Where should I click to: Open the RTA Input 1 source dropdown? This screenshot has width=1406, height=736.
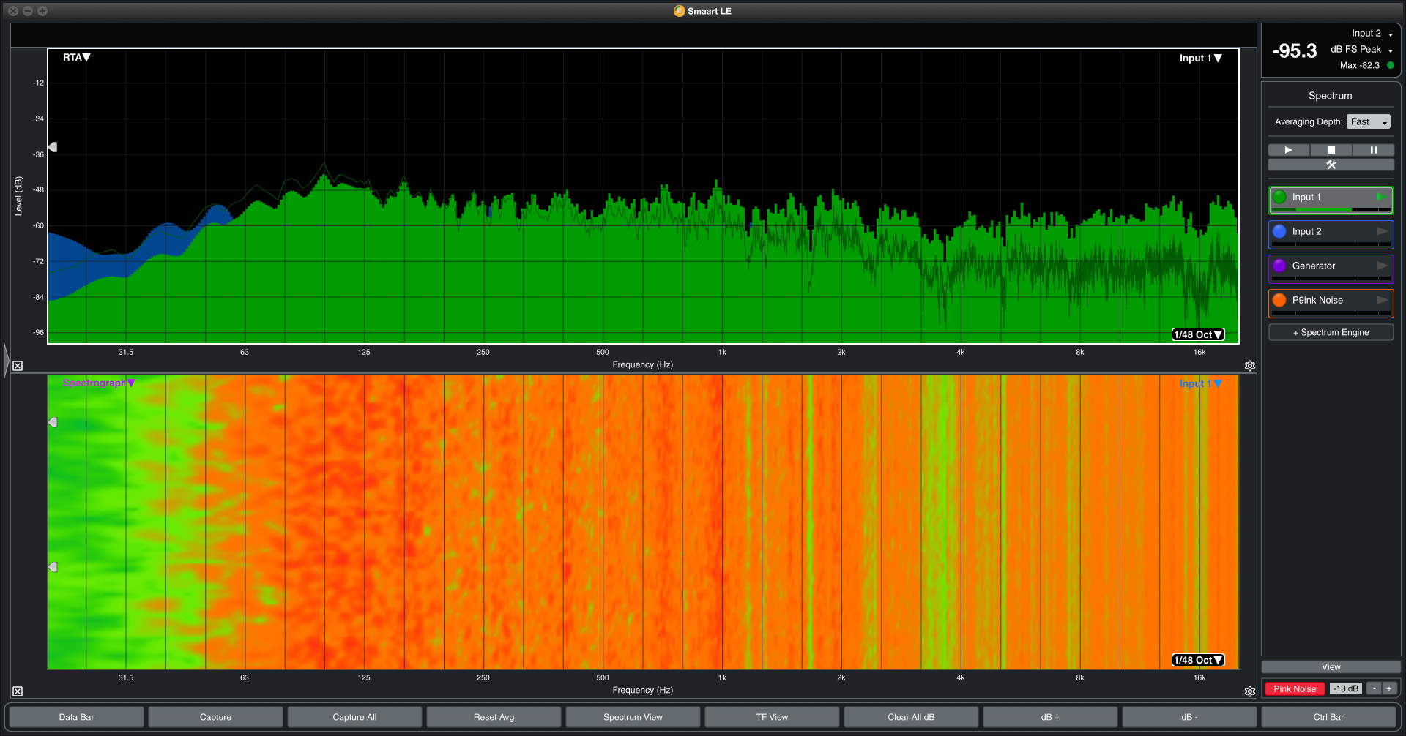pyautogui.click(x=1200, y=59)
